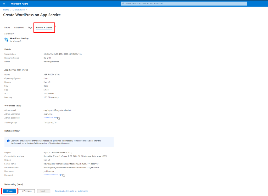Select the Review + create tab
This screenshot has height=196, width=268.
point(44,27)
